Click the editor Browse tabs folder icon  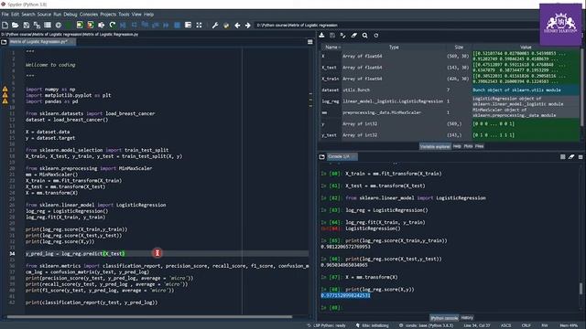pyautogui.click(x=4, y=42)
